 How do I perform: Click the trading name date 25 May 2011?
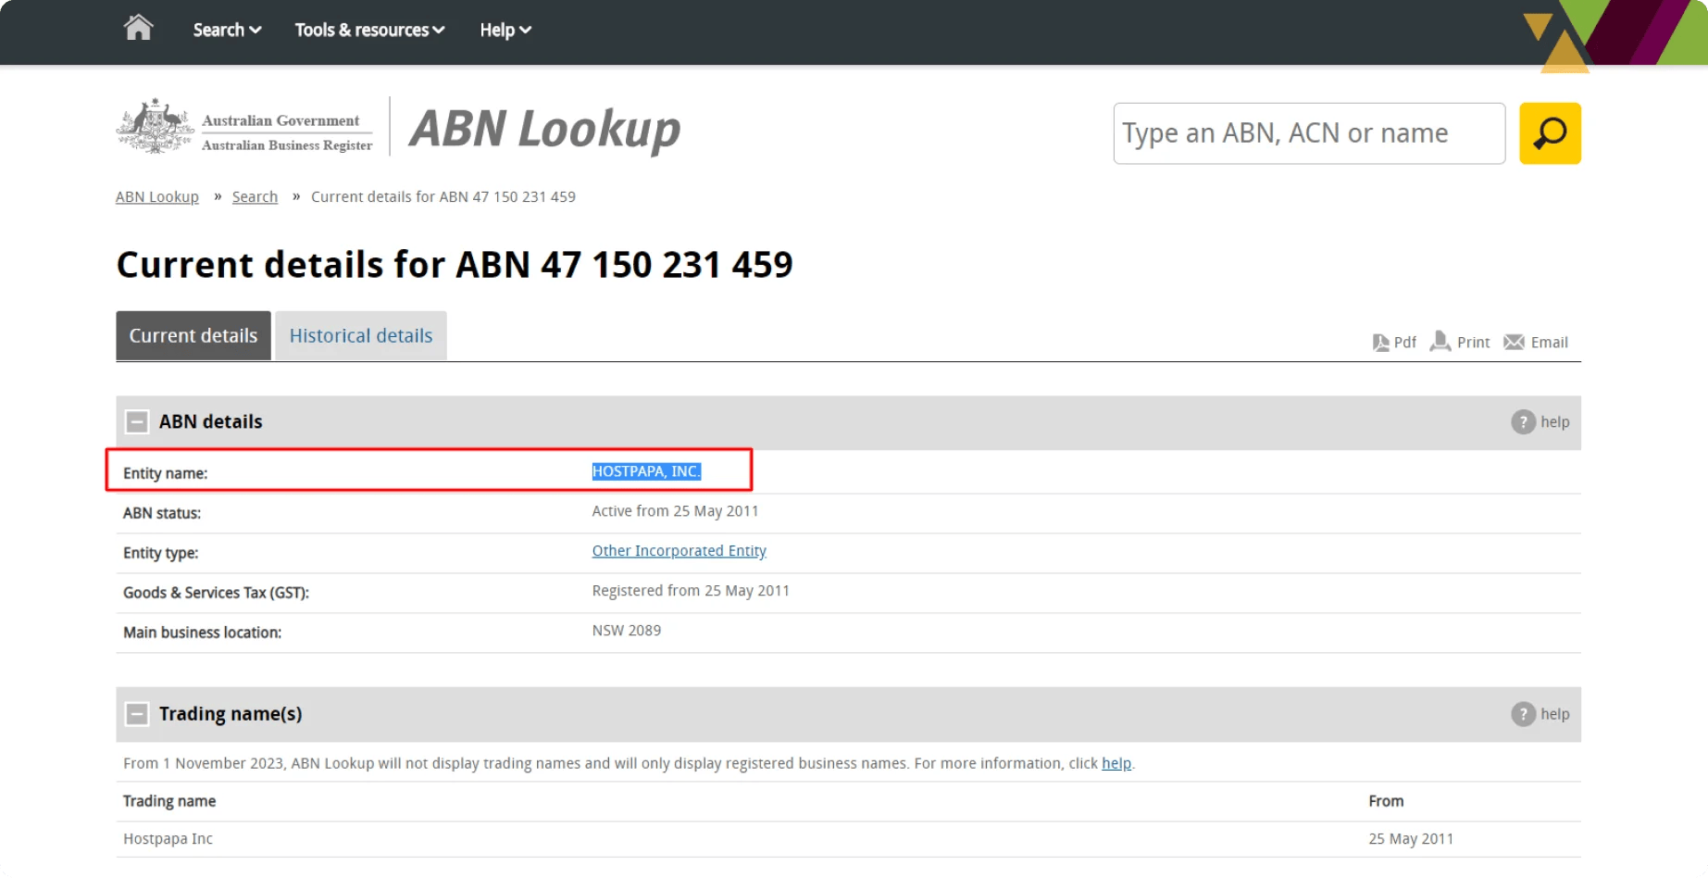(x=1411, y=839)
